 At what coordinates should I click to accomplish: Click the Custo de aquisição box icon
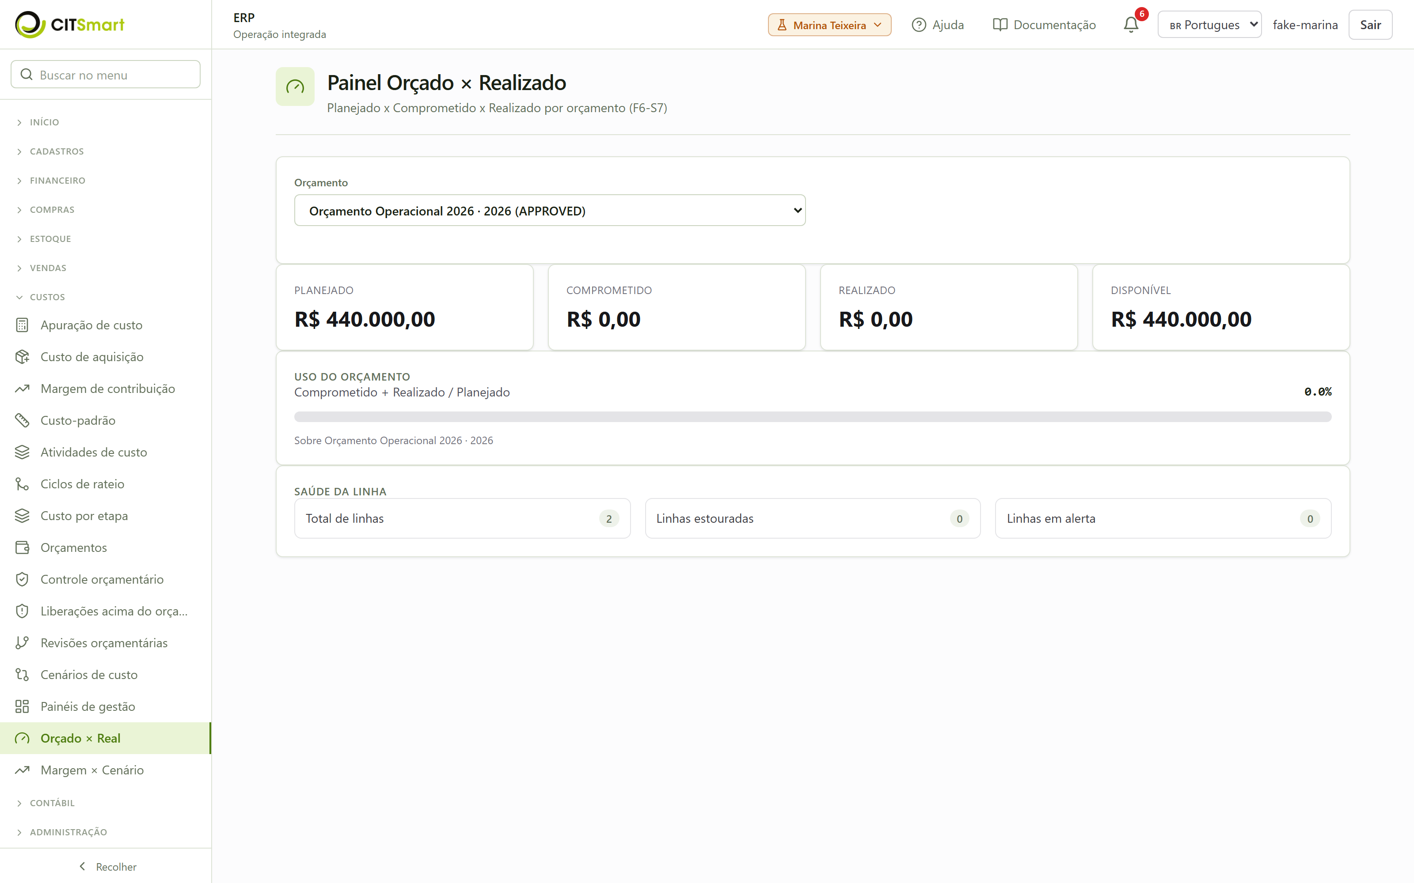tap(22, 357)
